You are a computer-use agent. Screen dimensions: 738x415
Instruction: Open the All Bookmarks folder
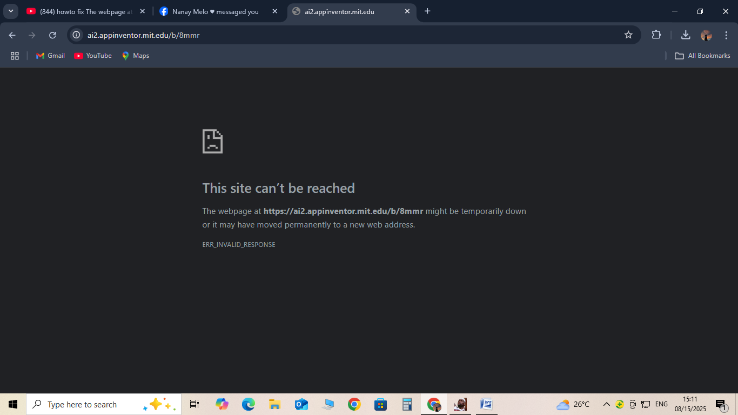(x=702, y=56)
